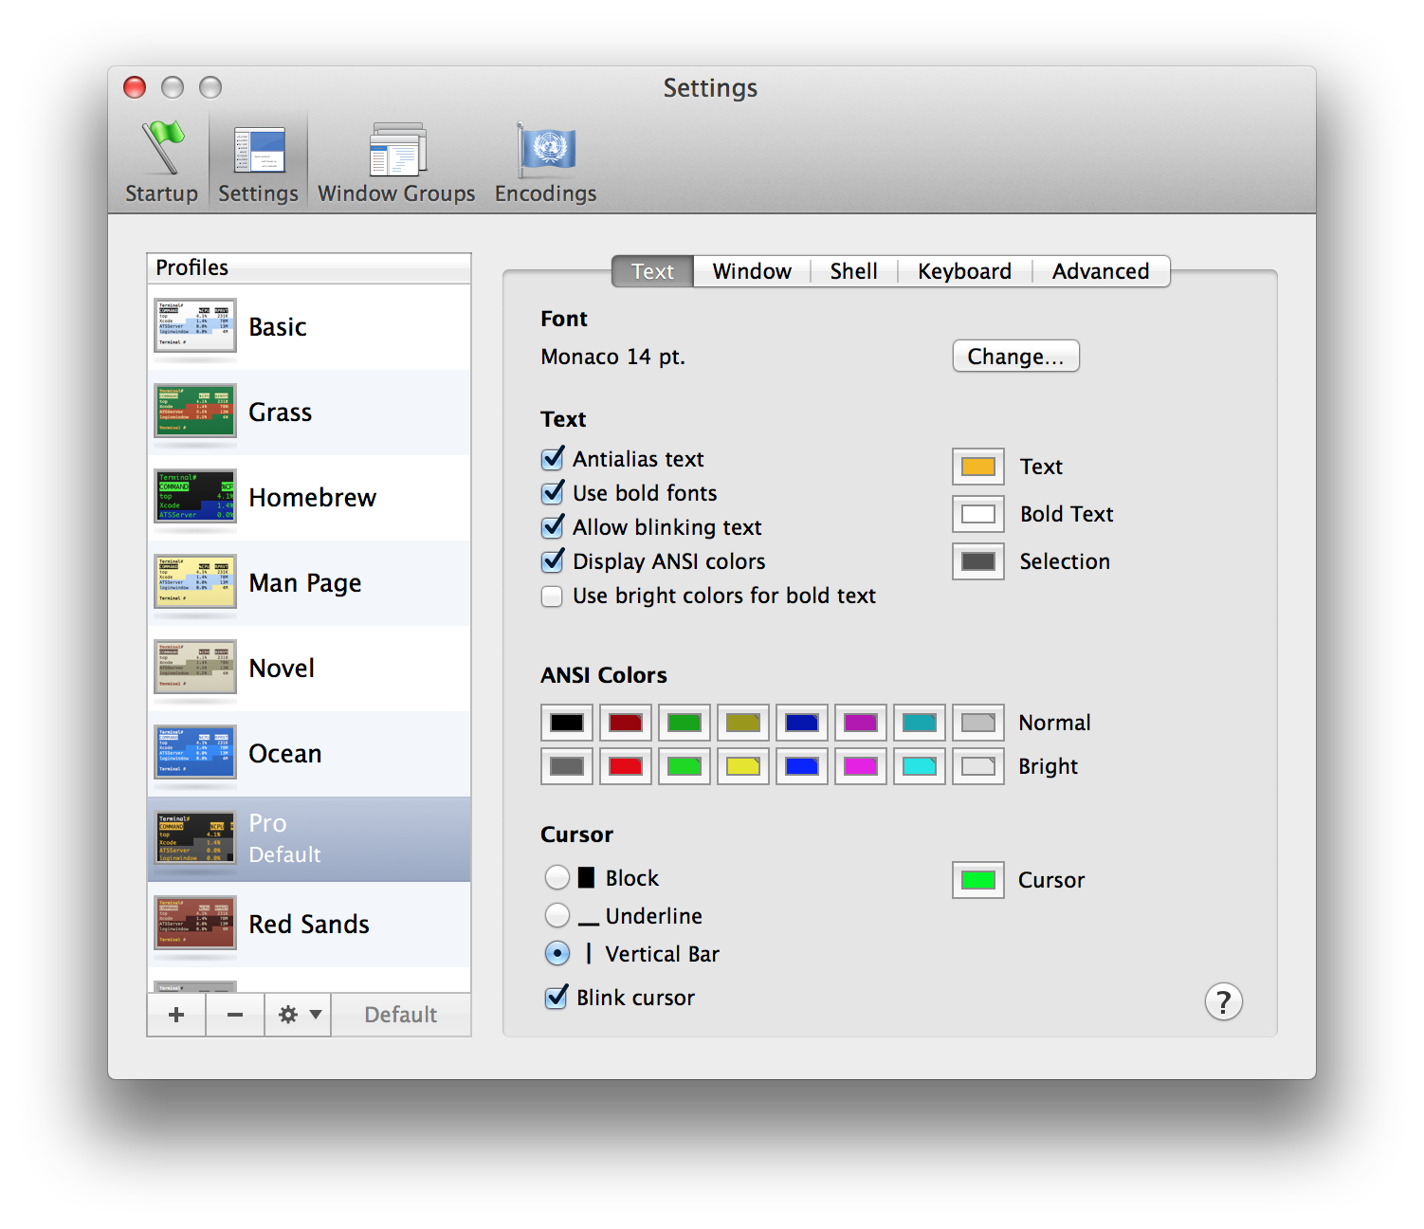Viewport: 1424px width, 1229px height.
Task: Turn off Blink cursor
Action: 557,998
